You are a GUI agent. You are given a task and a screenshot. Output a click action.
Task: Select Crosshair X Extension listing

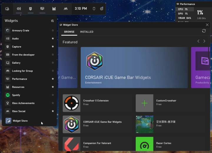(96, 103)
